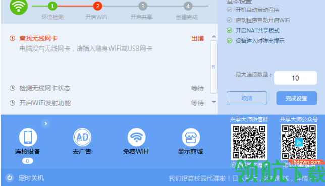The image size is (325, 186).
Task: Click the clock icon beside 开启WiFi发射功能
Action: tap(13, 103)
